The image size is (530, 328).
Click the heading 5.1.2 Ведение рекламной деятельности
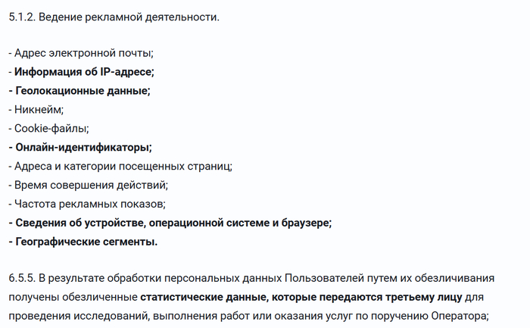[x=114, y=17]
